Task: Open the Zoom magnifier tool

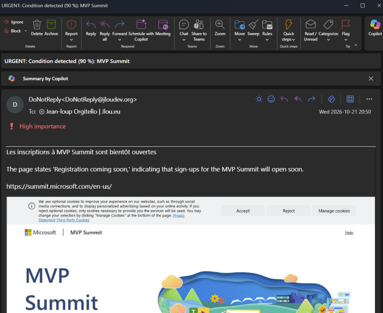Action: (x=220, y=25)
